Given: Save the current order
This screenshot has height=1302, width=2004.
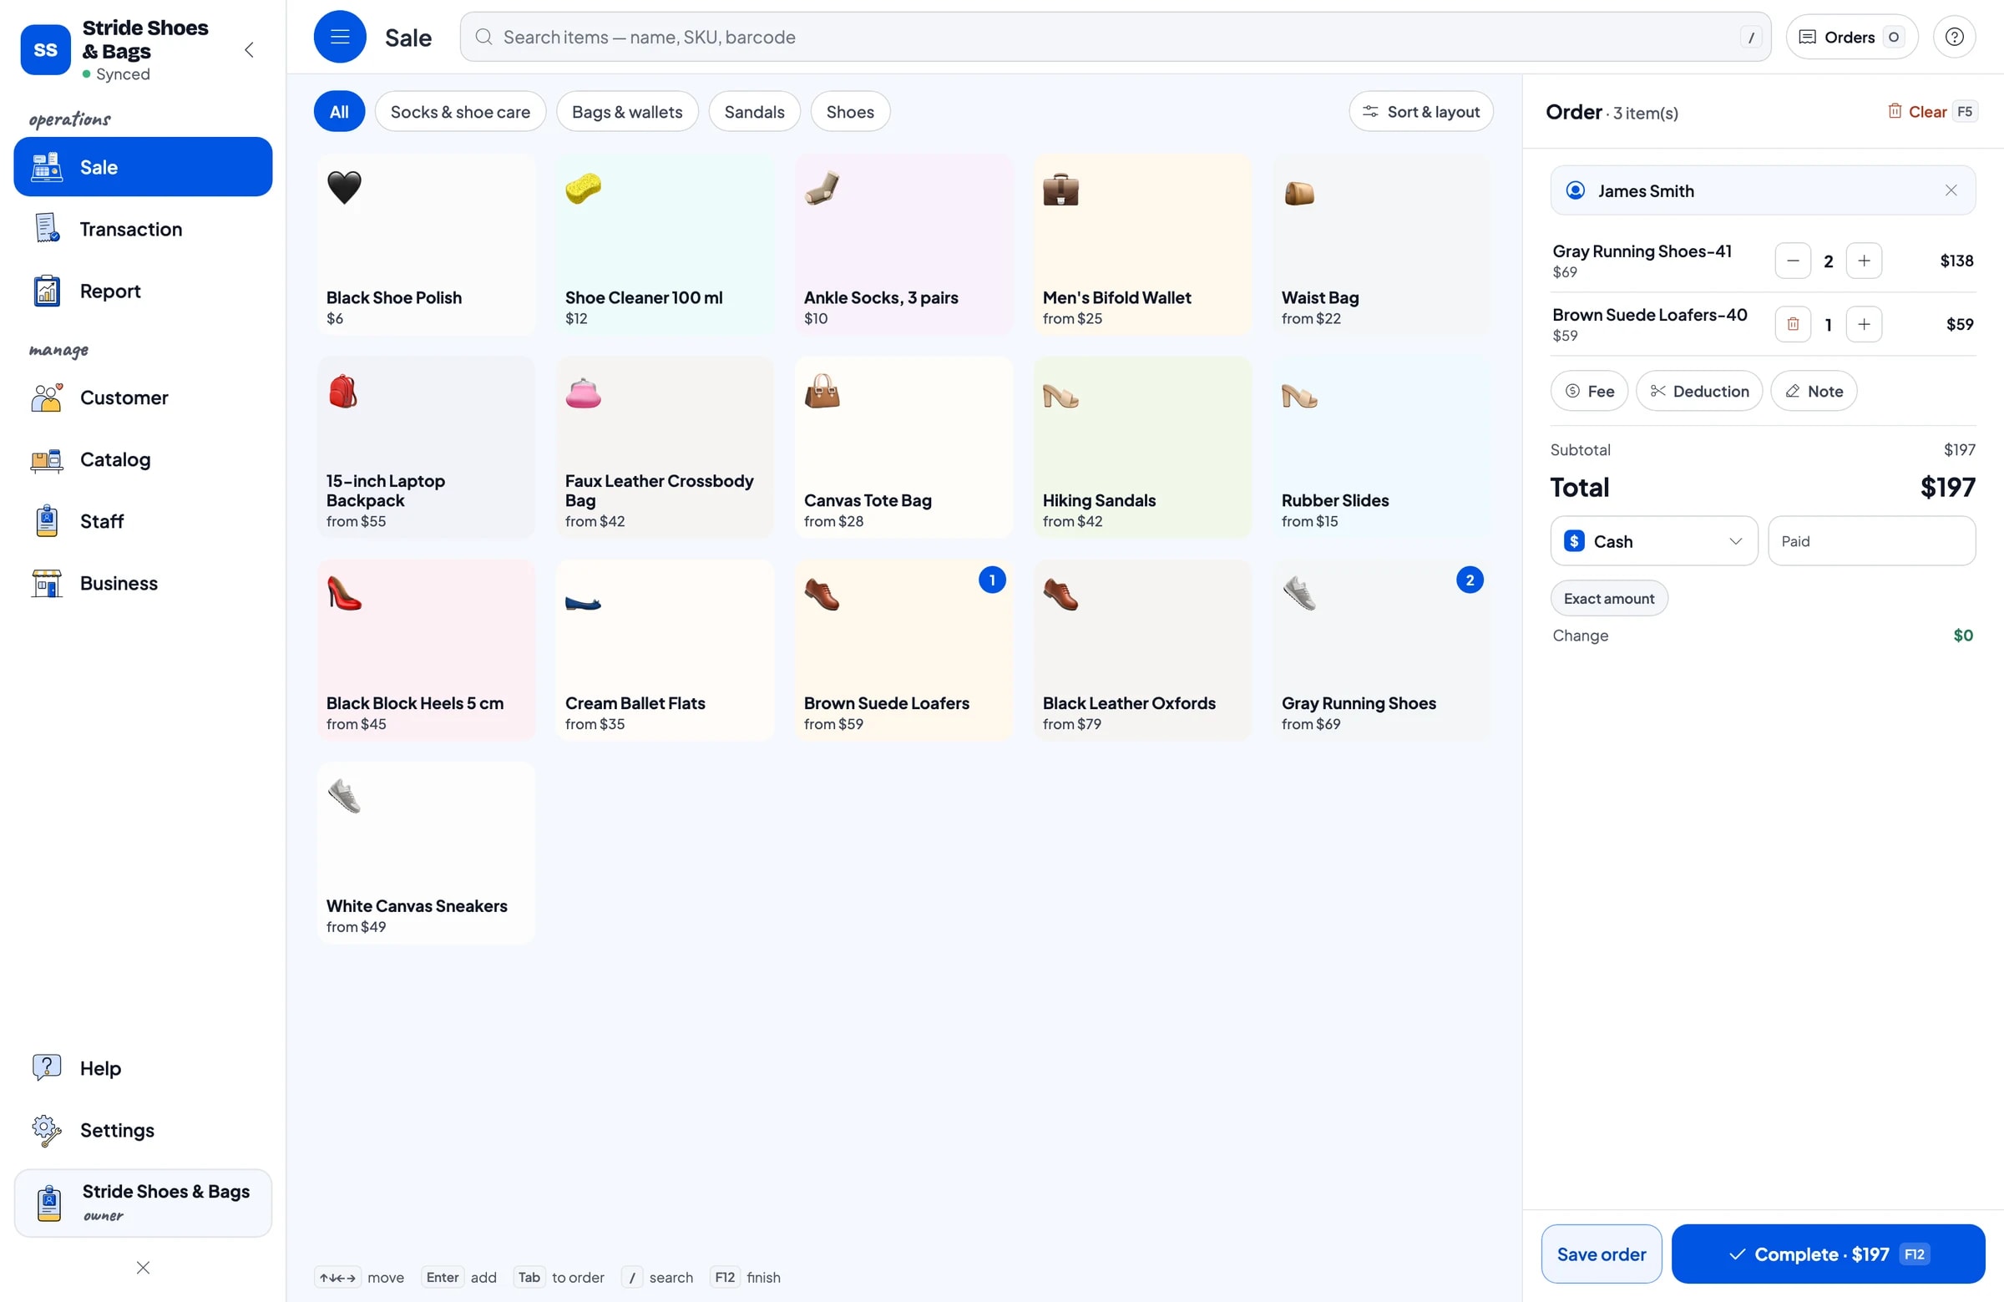Looking at the screenshot, I should (1601, 1254).
